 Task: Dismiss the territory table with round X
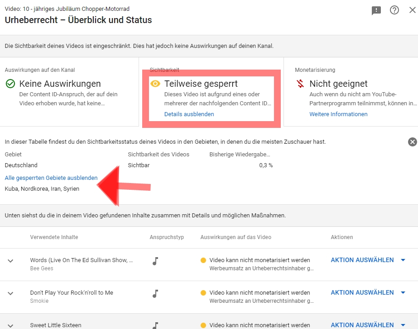(x=413, y=142)
